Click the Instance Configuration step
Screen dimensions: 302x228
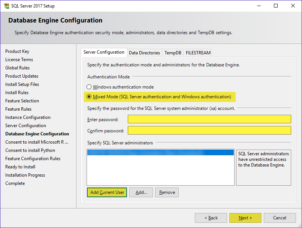[28, 117]
